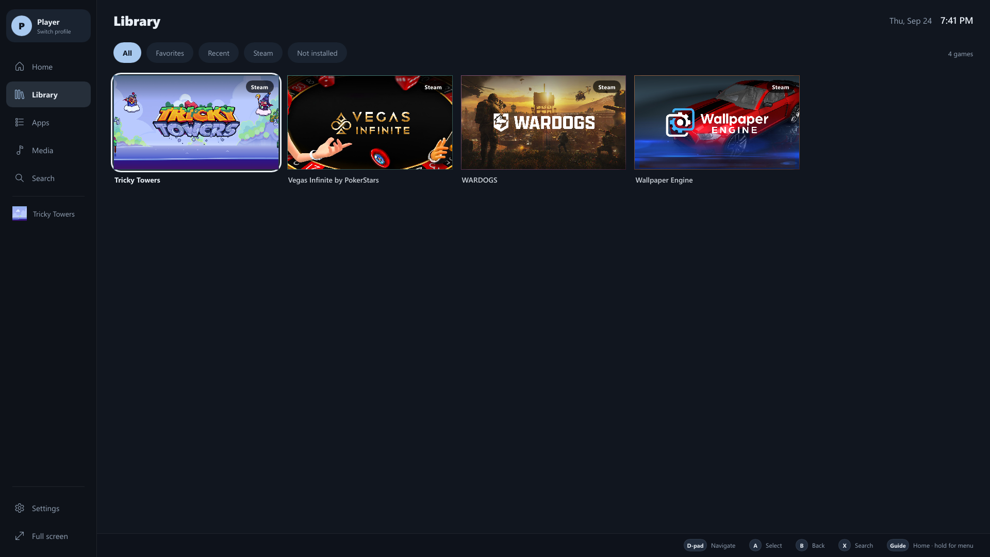Viewport: 990px width, 557px height.
Task: Show Not installed games
Action: (317, 53)
